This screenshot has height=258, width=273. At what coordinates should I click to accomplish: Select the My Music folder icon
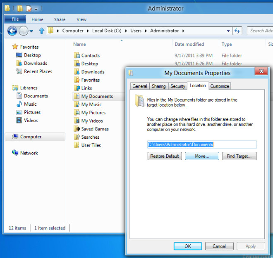(77, 104)
